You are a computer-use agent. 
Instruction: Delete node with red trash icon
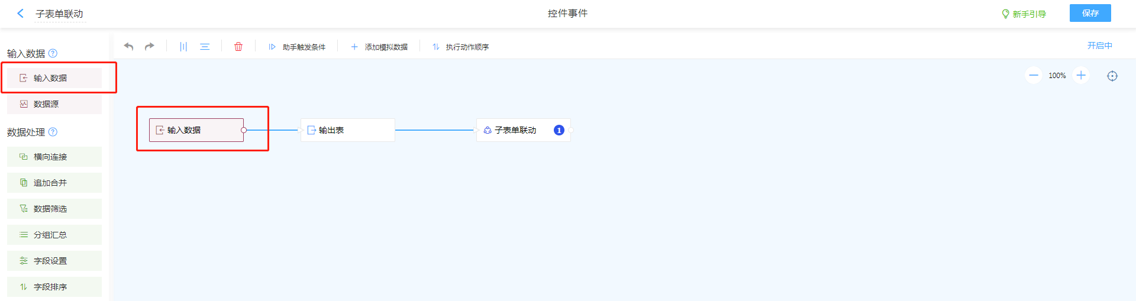click(x=238, y=47)
